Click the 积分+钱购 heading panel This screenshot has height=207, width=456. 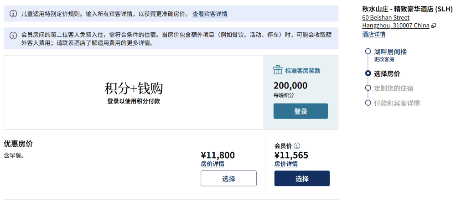[134, 93]
